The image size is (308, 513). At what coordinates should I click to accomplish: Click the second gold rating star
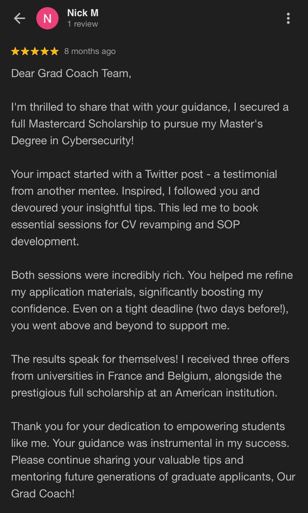(x=25, y=51)
